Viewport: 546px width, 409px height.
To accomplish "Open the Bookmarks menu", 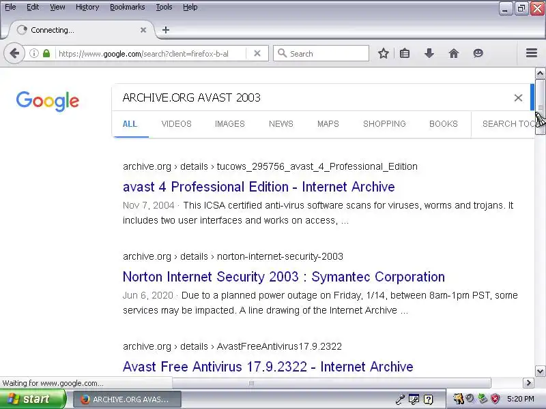I will [128, 7].
